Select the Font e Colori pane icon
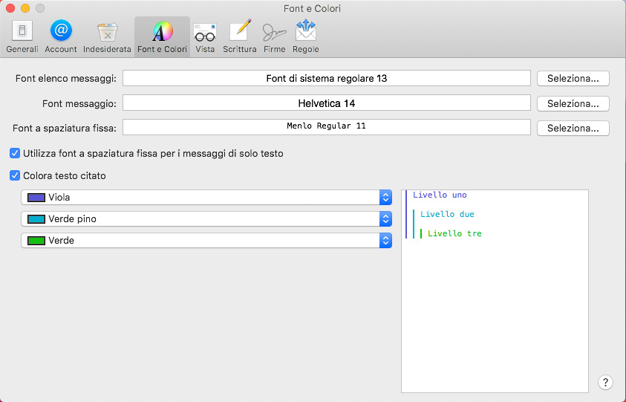This screenshot has height=402, width=626. click(x=162, y=36)
